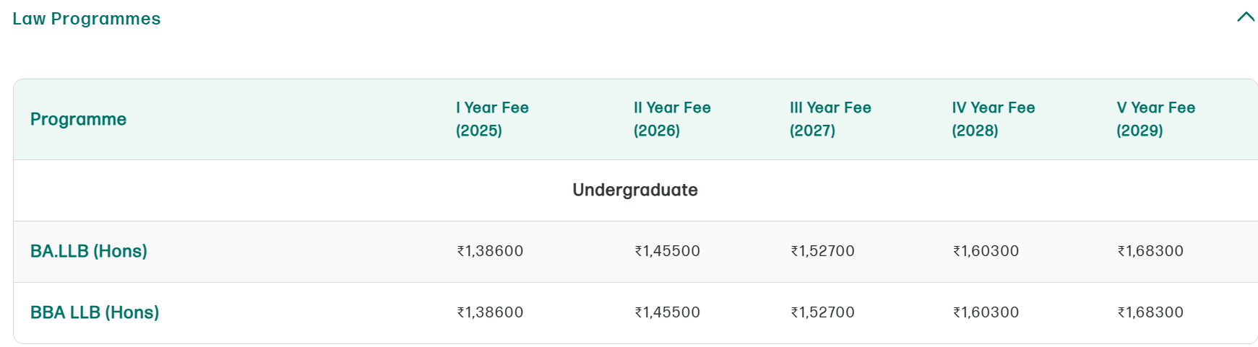Viewport: 1258px width, 347px height.
Task: Open the BA.LLB (Hons) programme link
Action: pos(89,251)
